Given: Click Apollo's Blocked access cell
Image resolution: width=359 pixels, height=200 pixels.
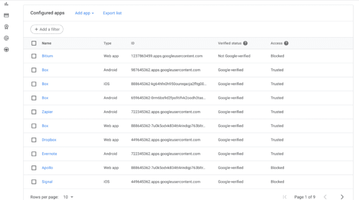Looking at the screenshot, I should [277, 168].
